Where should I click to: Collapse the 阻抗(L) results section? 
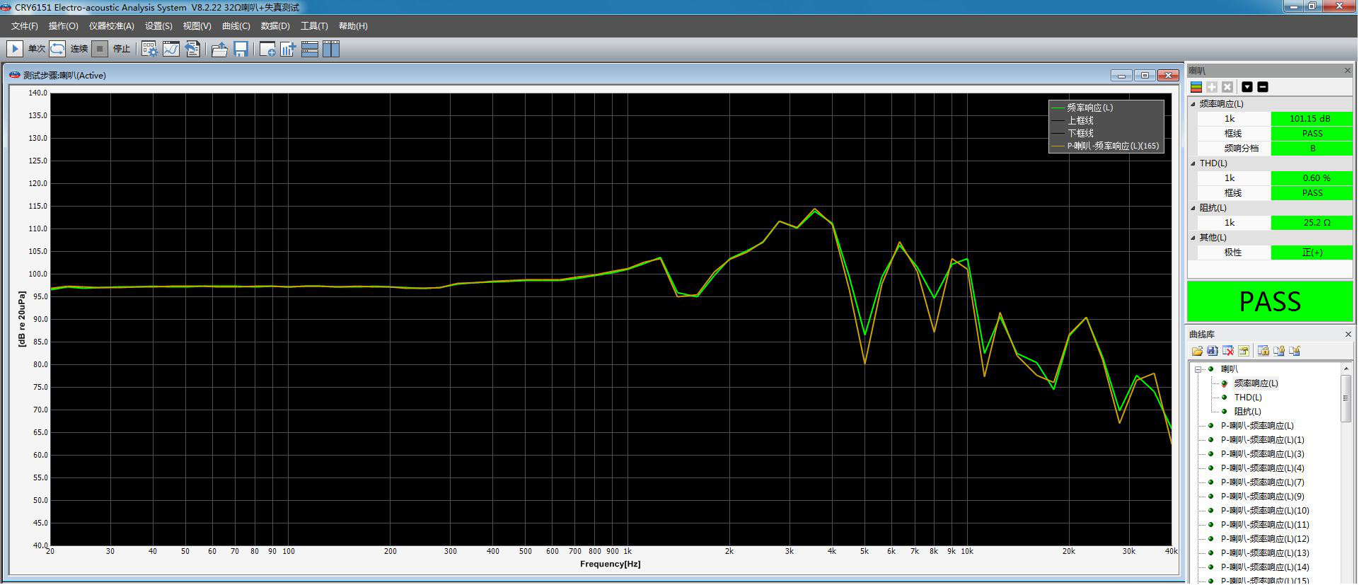[1193, 208]
